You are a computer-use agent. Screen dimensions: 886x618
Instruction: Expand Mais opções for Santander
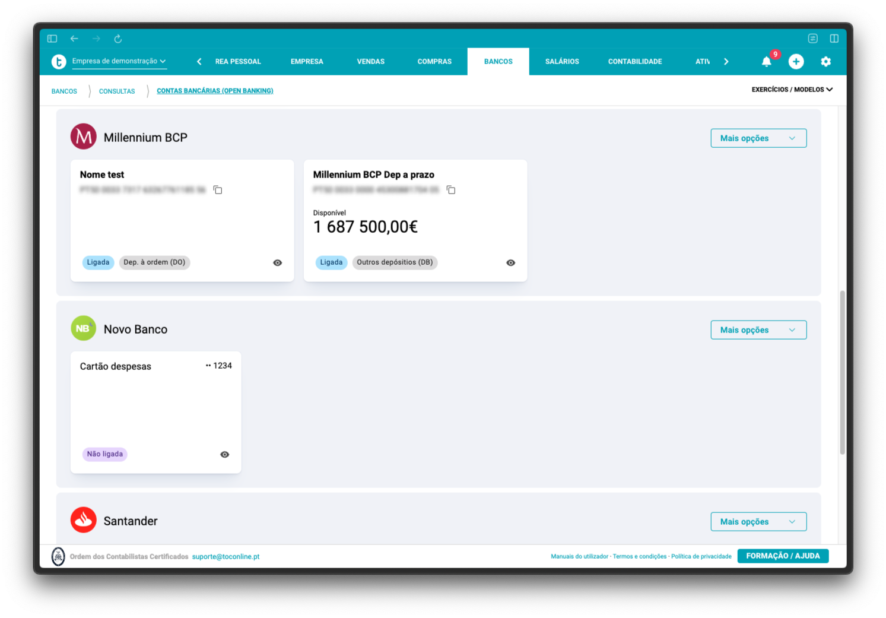pyautogui.click(x=758, y=522)
